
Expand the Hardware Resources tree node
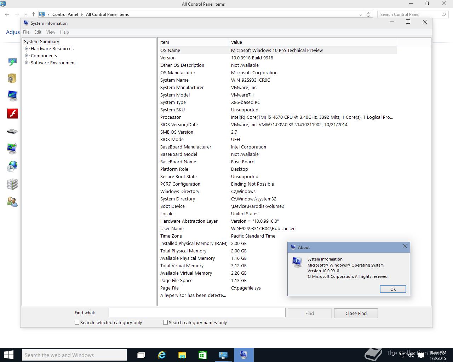[27, 49]
